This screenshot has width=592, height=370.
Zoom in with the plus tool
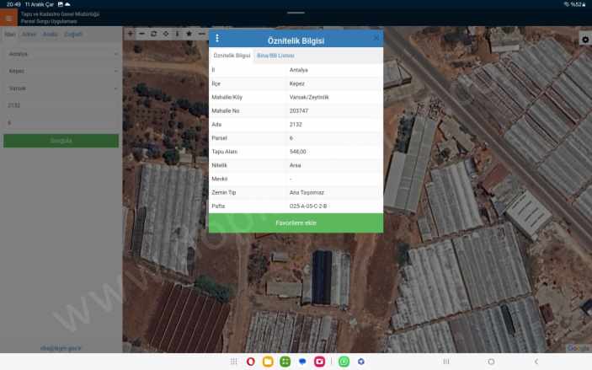click(130, 34)
